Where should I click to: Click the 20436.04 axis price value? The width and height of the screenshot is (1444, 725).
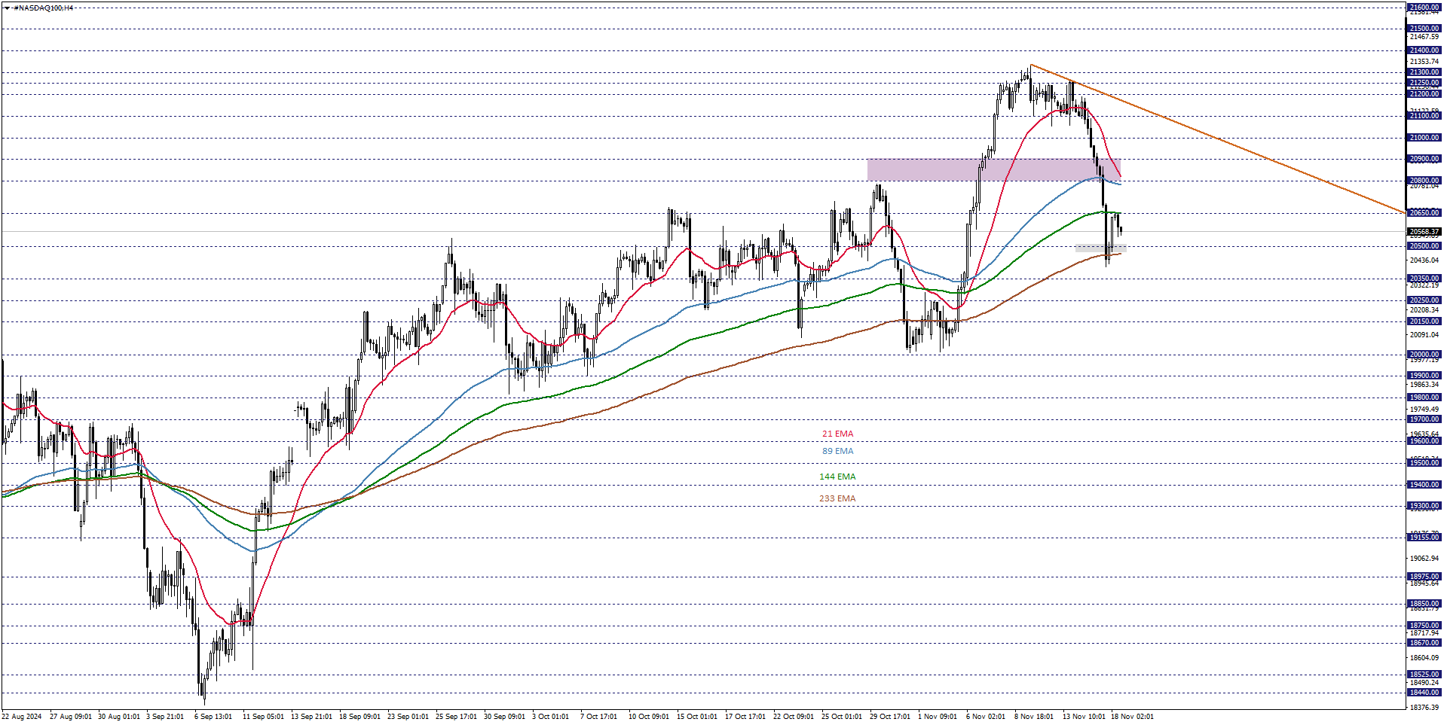1424,260
